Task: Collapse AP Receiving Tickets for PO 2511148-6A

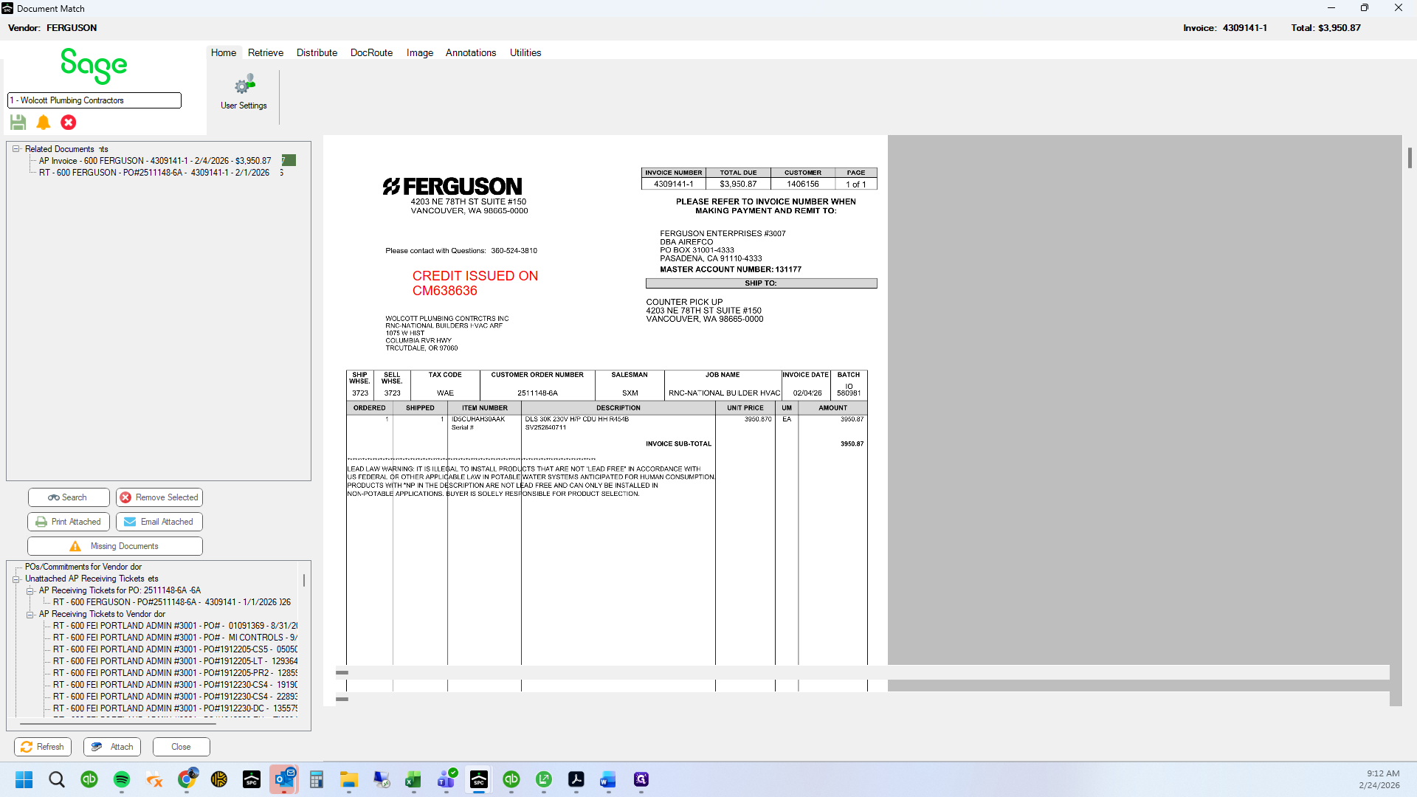Action: [x=30, y=591]
